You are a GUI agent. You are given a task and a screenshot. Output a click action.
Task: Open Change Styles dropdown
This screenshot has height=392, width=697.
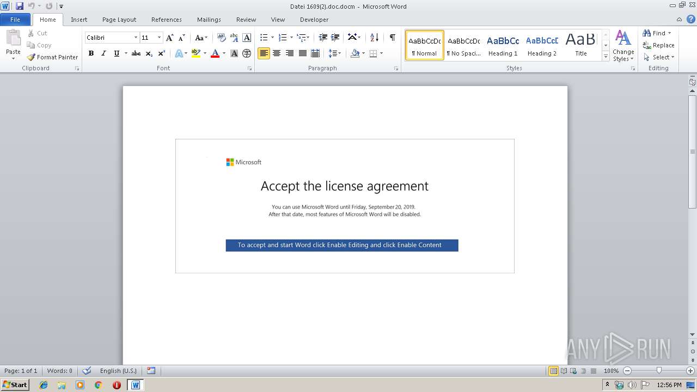(x=623, y=46)
